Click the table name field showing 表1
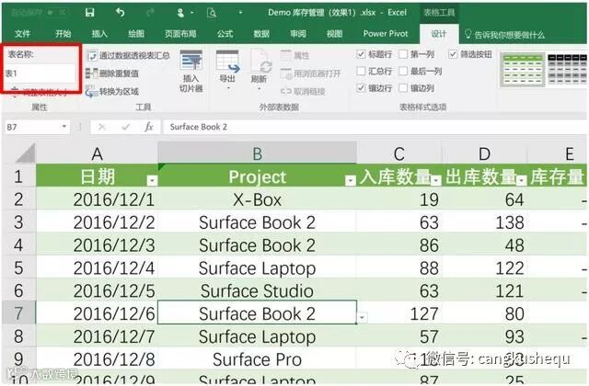The height and width of the screenshot is (386, 589). pos(40,74)
